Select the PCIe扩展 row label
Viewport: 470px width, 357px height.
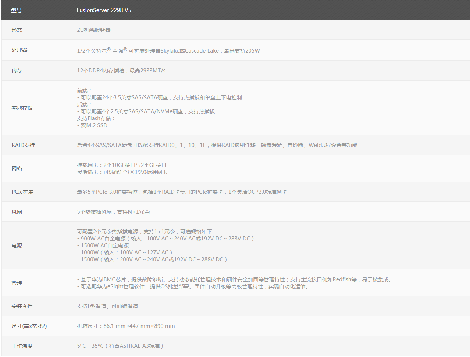click(x=22, y=192)
